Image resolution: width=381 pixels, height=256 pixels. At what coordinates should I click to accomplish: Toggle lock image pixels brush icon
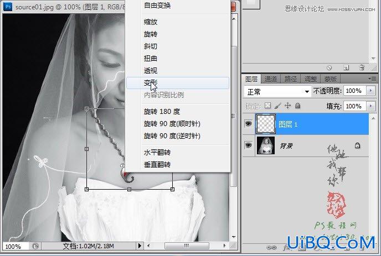(x=278, y=106)
